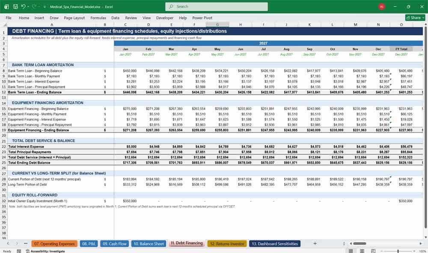
Task: Open the Review ribbon tab
Action: [x=131, y=18]
